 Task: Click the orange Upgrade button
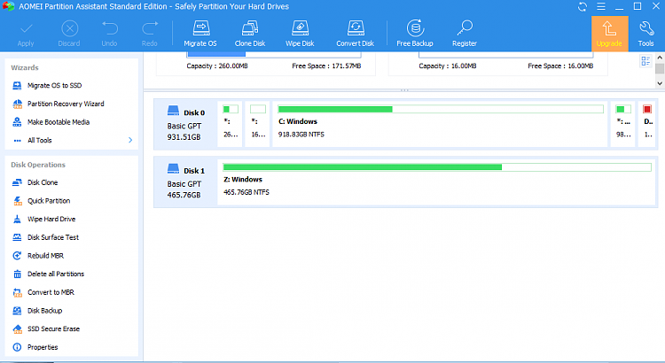click(x=609, y=34)
